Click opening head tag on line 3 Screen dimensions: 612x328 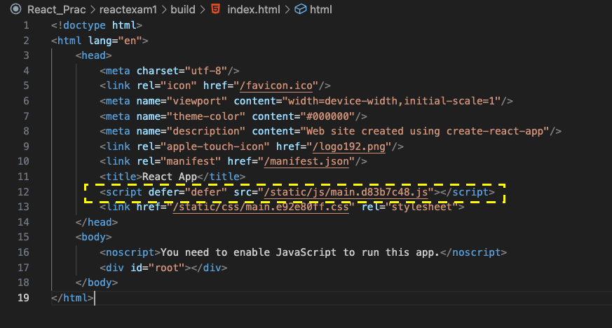click(x=94, y=55)
